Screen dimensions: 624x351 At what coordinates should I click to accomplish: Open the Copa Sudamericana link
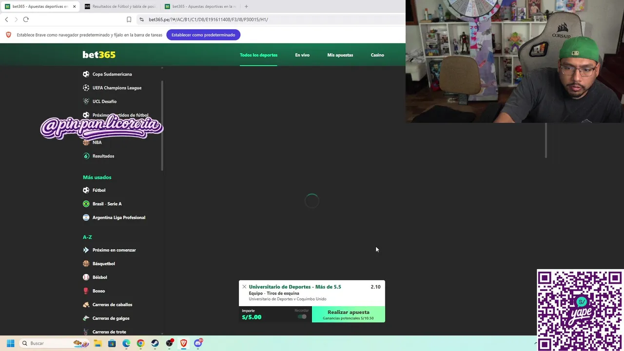pyautogui.click(x=112, y=74)
